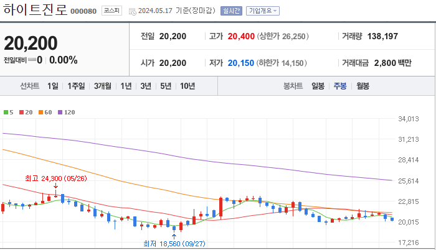The height and width of the screenshot is (250, 436).
Task: Click the 34,013 y-axis label
Action: tap(409, 119)
